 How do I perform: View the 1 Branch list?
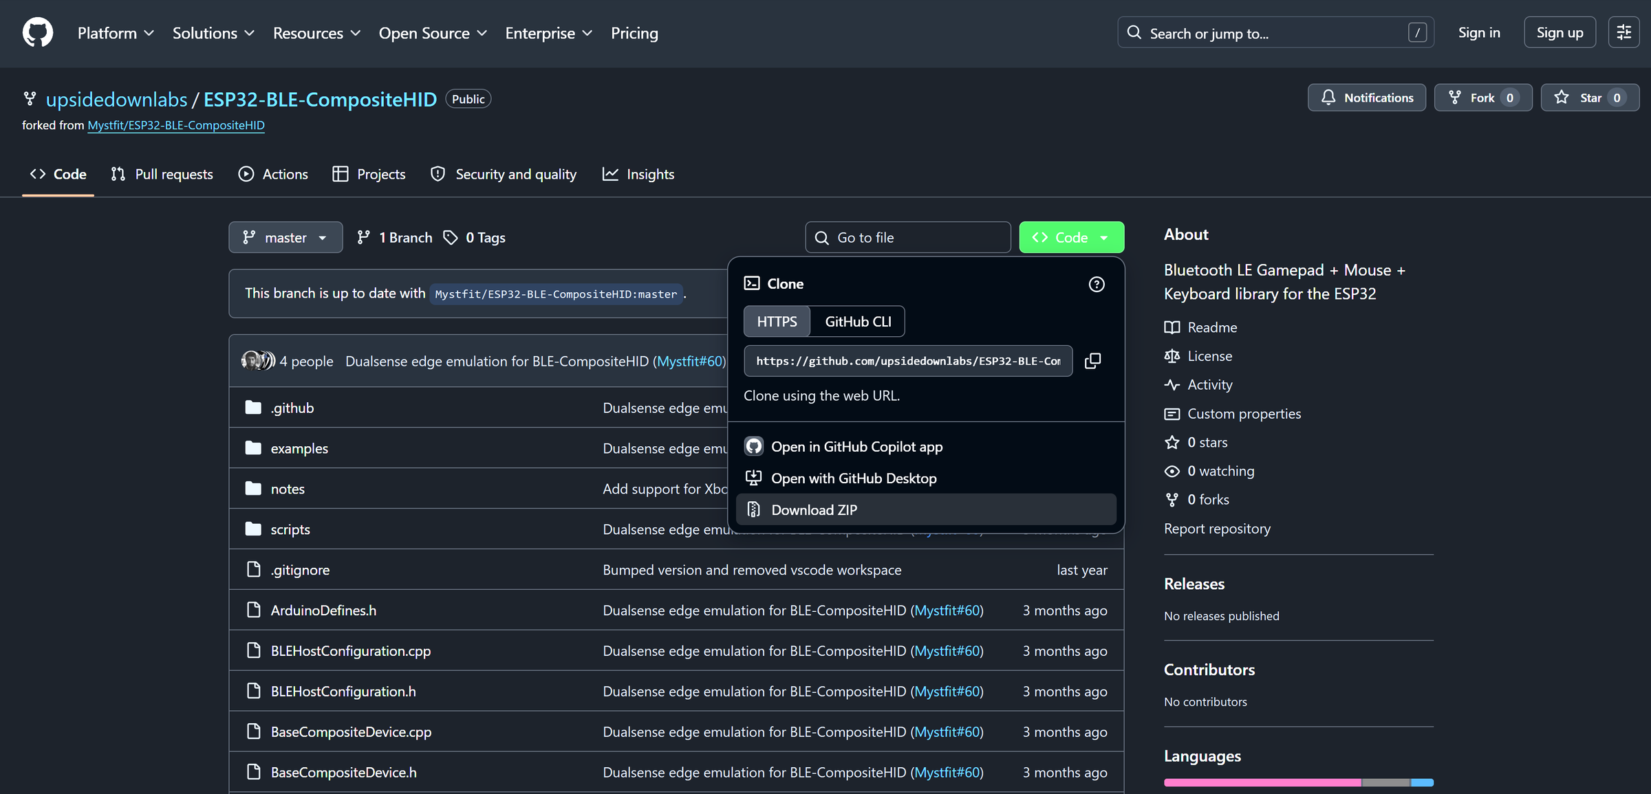click(395, 237)
